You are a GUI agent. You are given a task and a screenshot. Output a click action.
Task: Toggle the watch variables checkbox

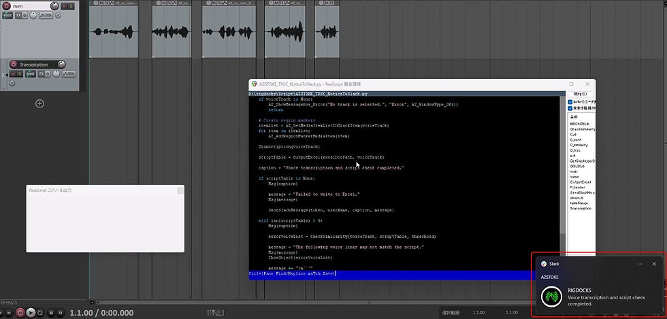[x=571, y=108]
